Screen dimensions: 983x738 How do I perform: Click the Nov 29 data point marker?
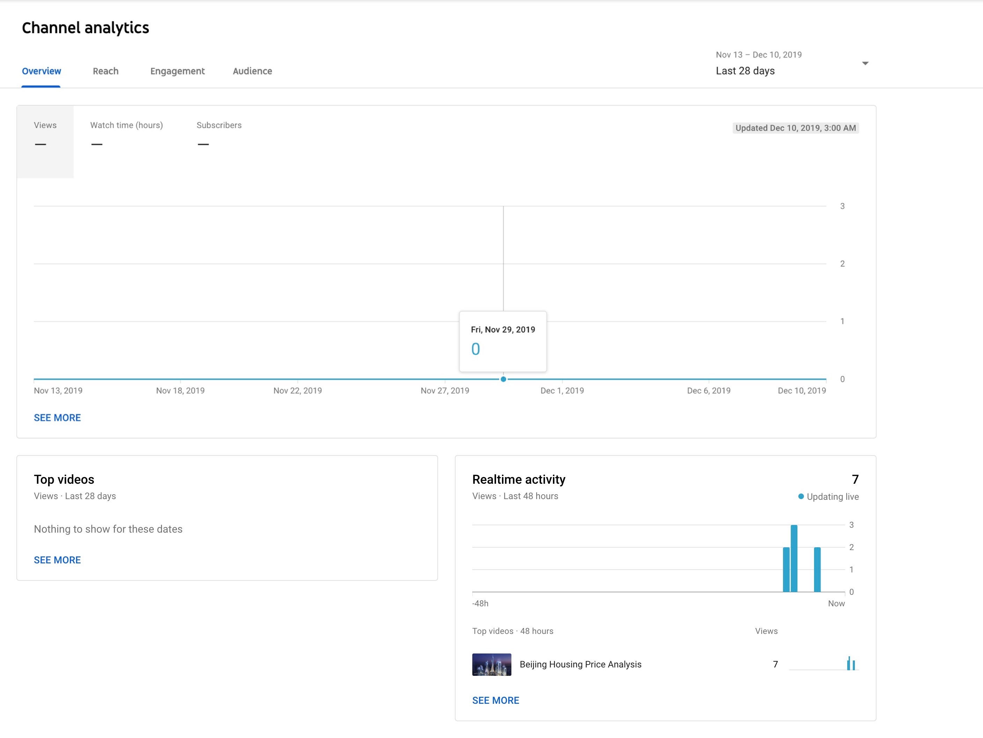[x=503, y=379]
